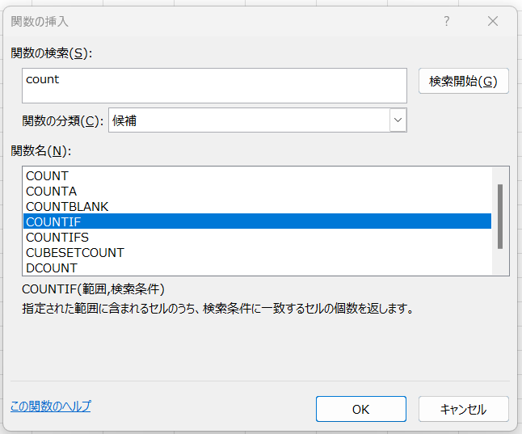This screenshot has height=434, width=522.
Task: Select CUBESETCOUNT from the list
Action: tap(75, 252)
